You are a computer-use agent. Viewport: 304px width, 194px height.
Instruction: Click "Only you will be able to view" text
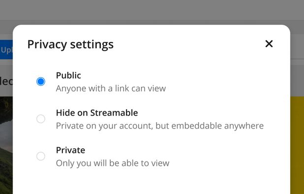[x=113, y=163]
